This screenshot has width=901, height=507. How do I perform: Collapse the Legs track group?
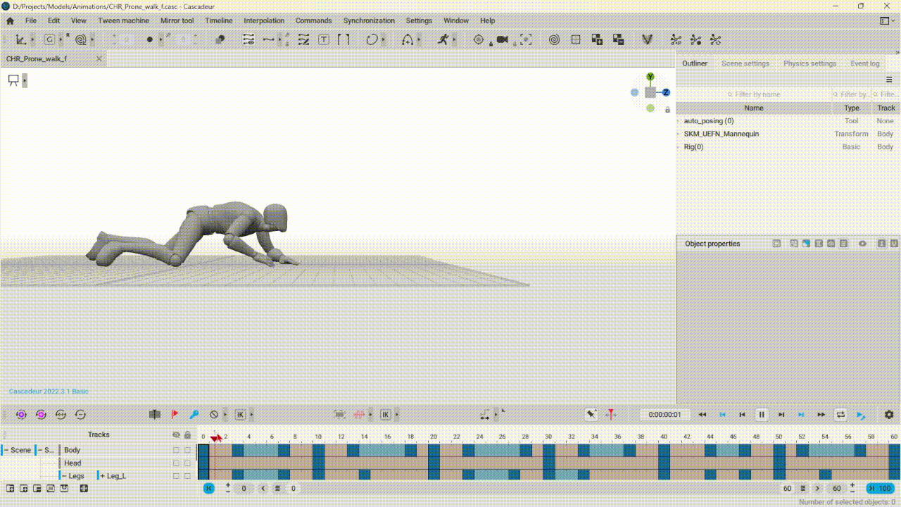point(64,476)
